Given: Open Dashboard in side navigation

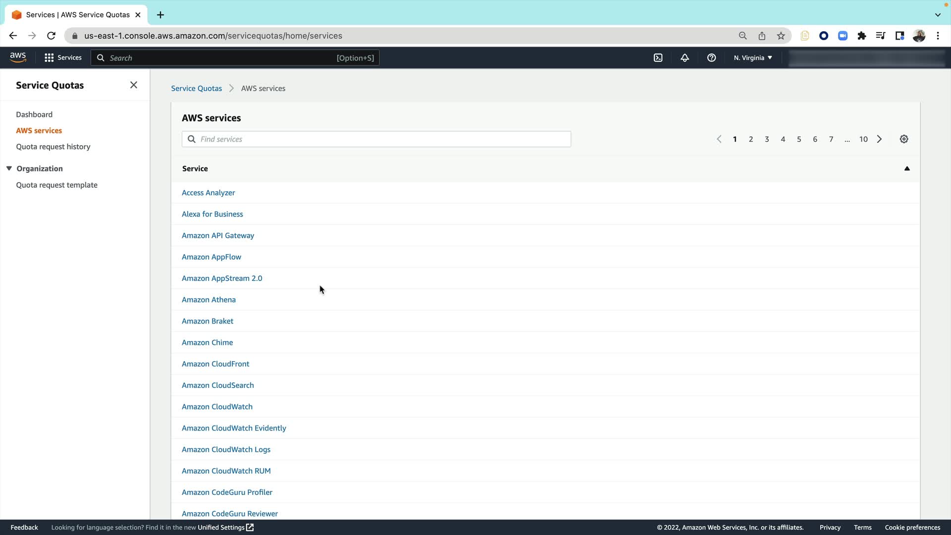Looking at the screenshot, I should [x=34, y=114].
